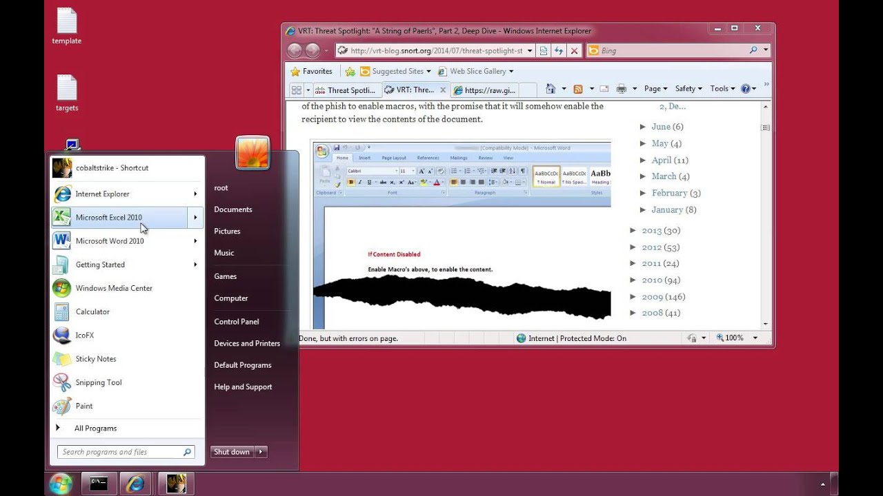Open shut down options arrow
Viewport: 883px width, 496px height.
261,452
